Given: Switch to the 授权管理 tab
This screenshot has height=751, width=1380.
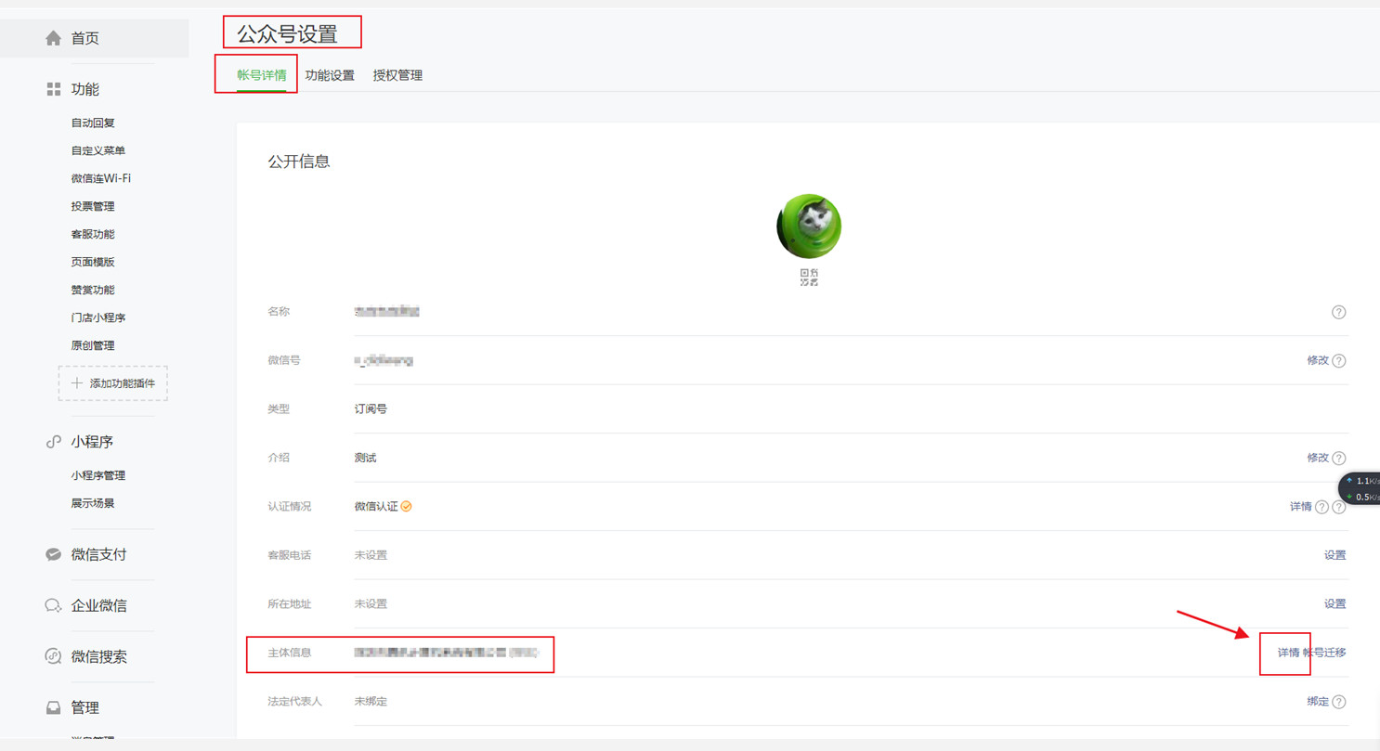Looking at the screenshot, I should click(397, 75).
